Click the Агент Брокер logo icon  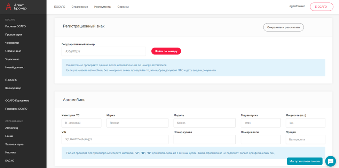(8, 7)
